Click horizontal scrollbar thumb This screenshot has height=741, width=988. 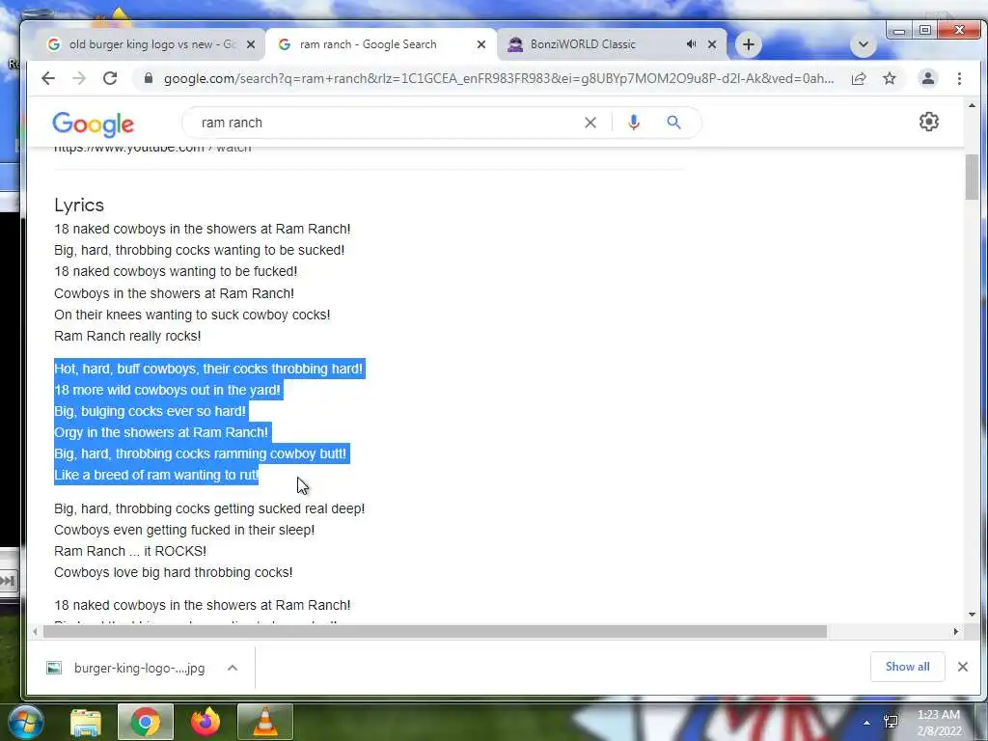point(435,631)
